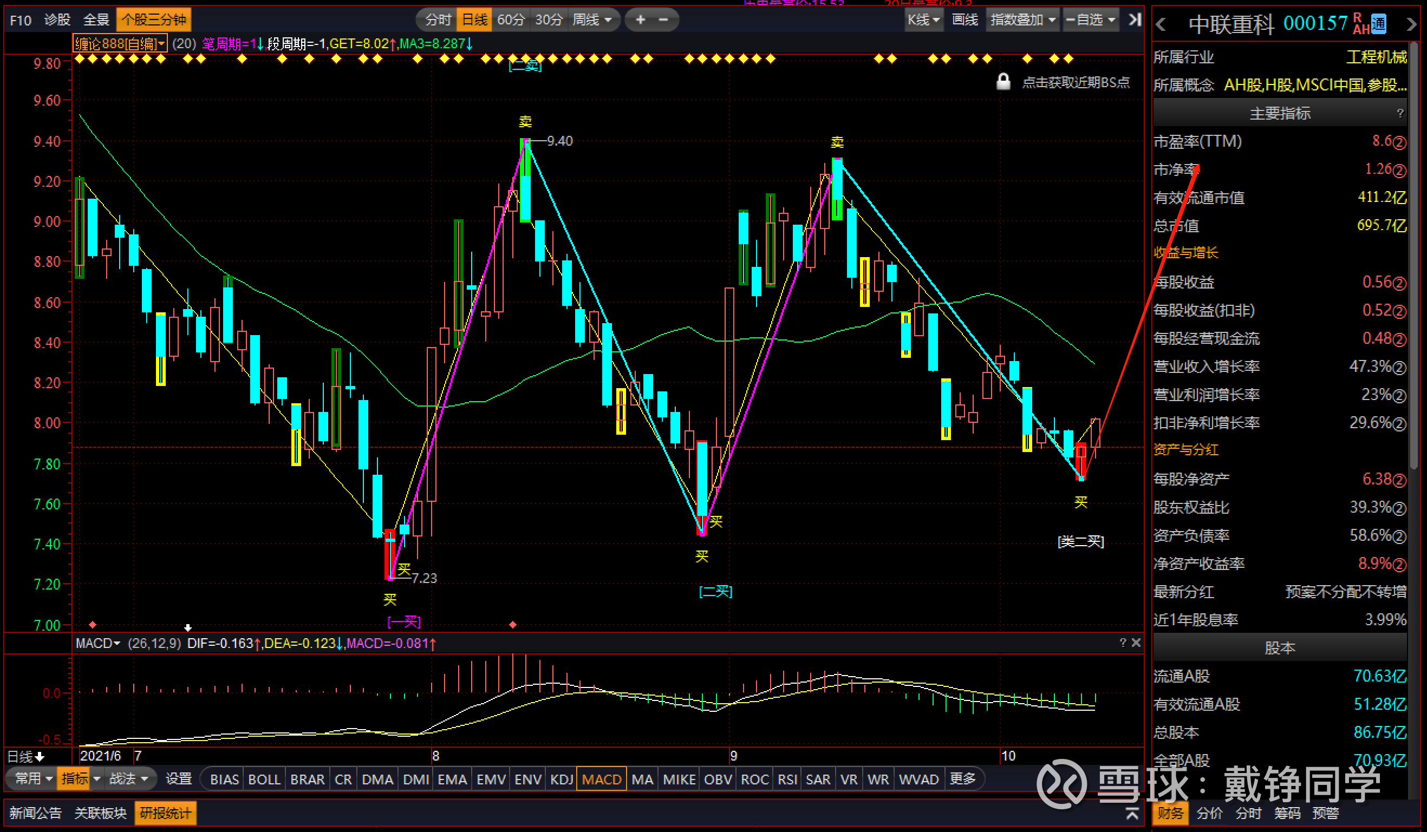Click info icon next to 市盈率 value
The width and height of the screenshot is (1427, 832).
point(1399,142)
